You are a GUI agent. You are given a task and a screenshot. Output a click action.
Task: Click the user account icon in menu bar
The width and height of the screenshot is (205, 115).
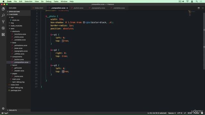[x=192, y=1]
